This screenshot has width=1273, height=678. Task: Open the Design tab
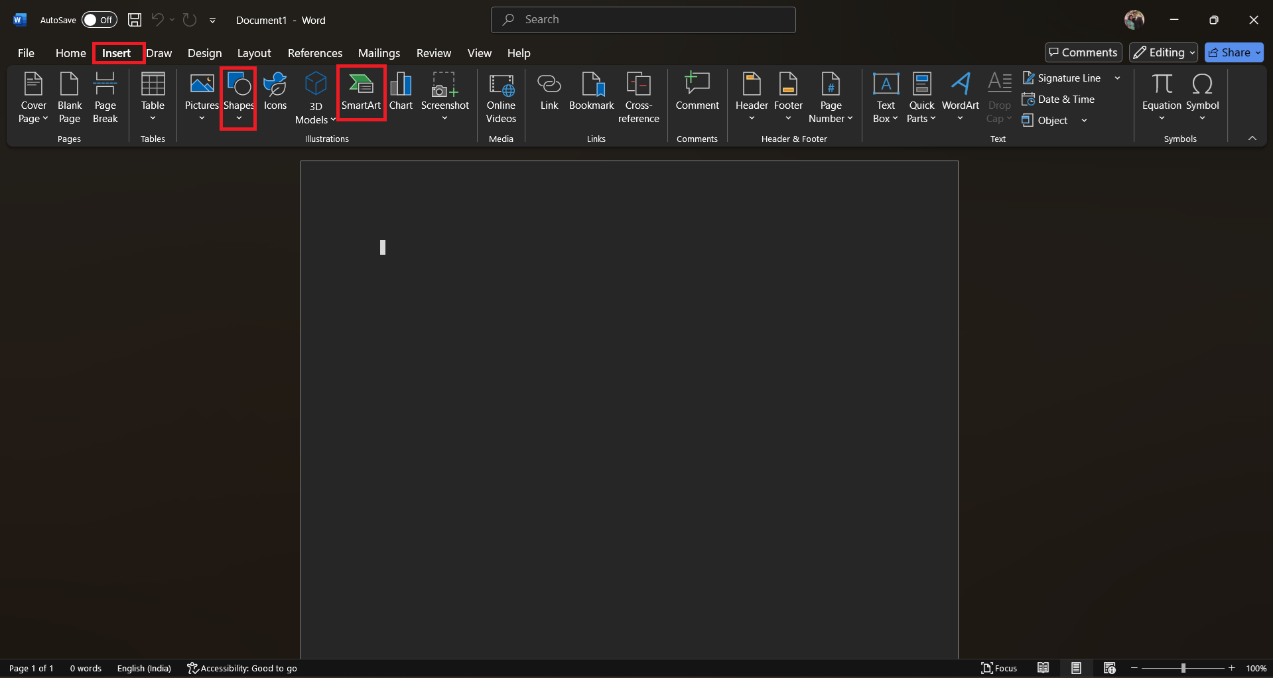(x=205, y=53)
